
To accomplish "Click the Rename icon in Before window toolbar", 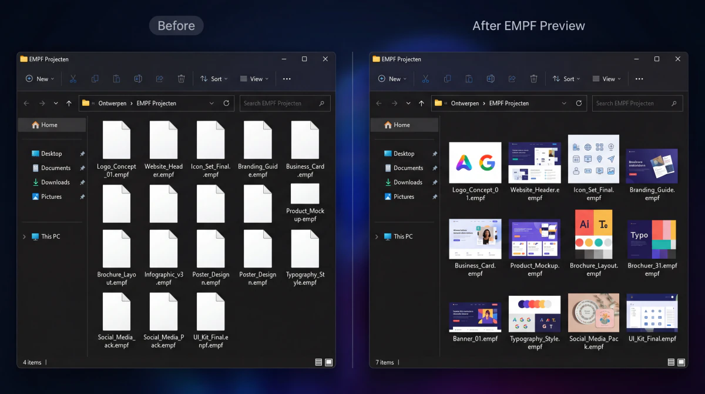I will coord(138,79).
